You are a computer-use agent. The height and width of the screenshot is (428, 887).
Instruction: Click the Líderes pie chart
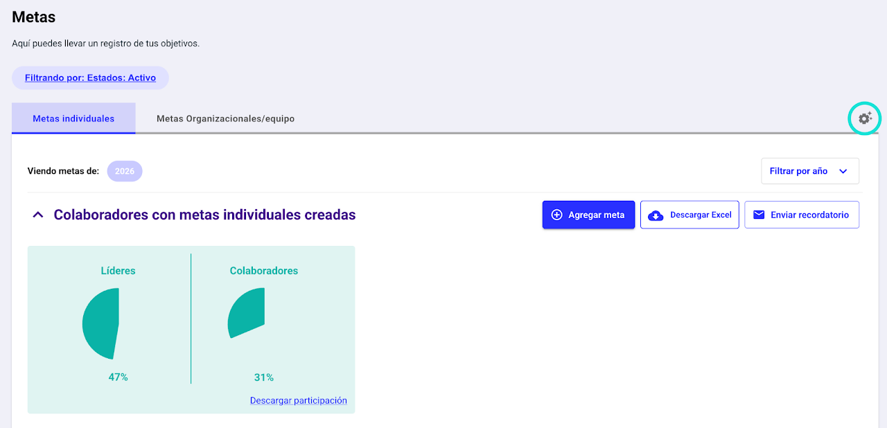click(103, 323)
